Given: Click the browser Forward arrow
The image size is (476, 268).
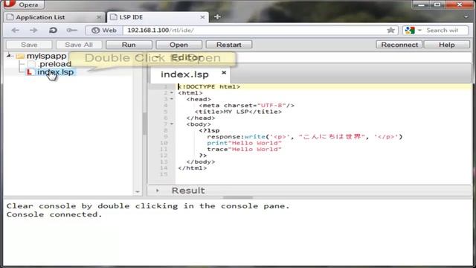Looking at the screenshot, I should [33, 31].
